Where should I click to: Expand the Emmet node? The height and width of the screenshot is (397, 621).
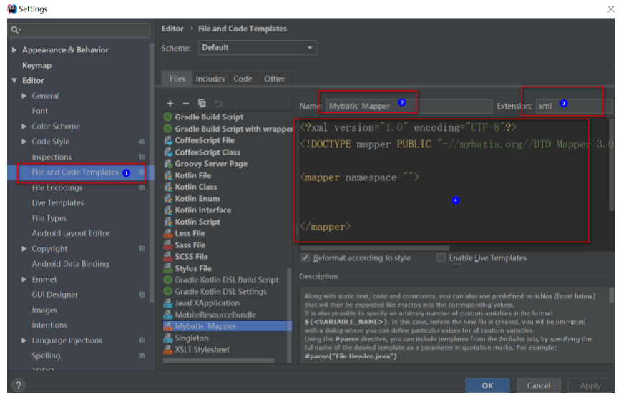(x=24, y=279)
